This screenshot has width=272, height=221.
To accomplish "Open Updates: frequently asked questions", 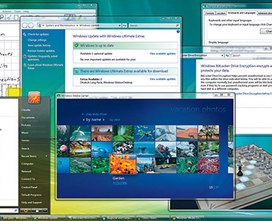I will click(43, 58).
